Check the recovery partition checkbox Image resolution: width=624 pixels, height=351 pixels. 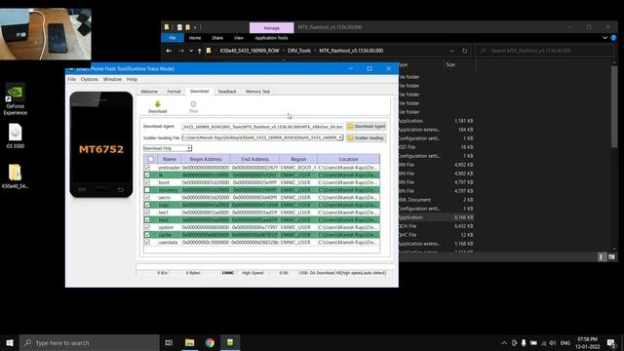(x=147, y=190)
